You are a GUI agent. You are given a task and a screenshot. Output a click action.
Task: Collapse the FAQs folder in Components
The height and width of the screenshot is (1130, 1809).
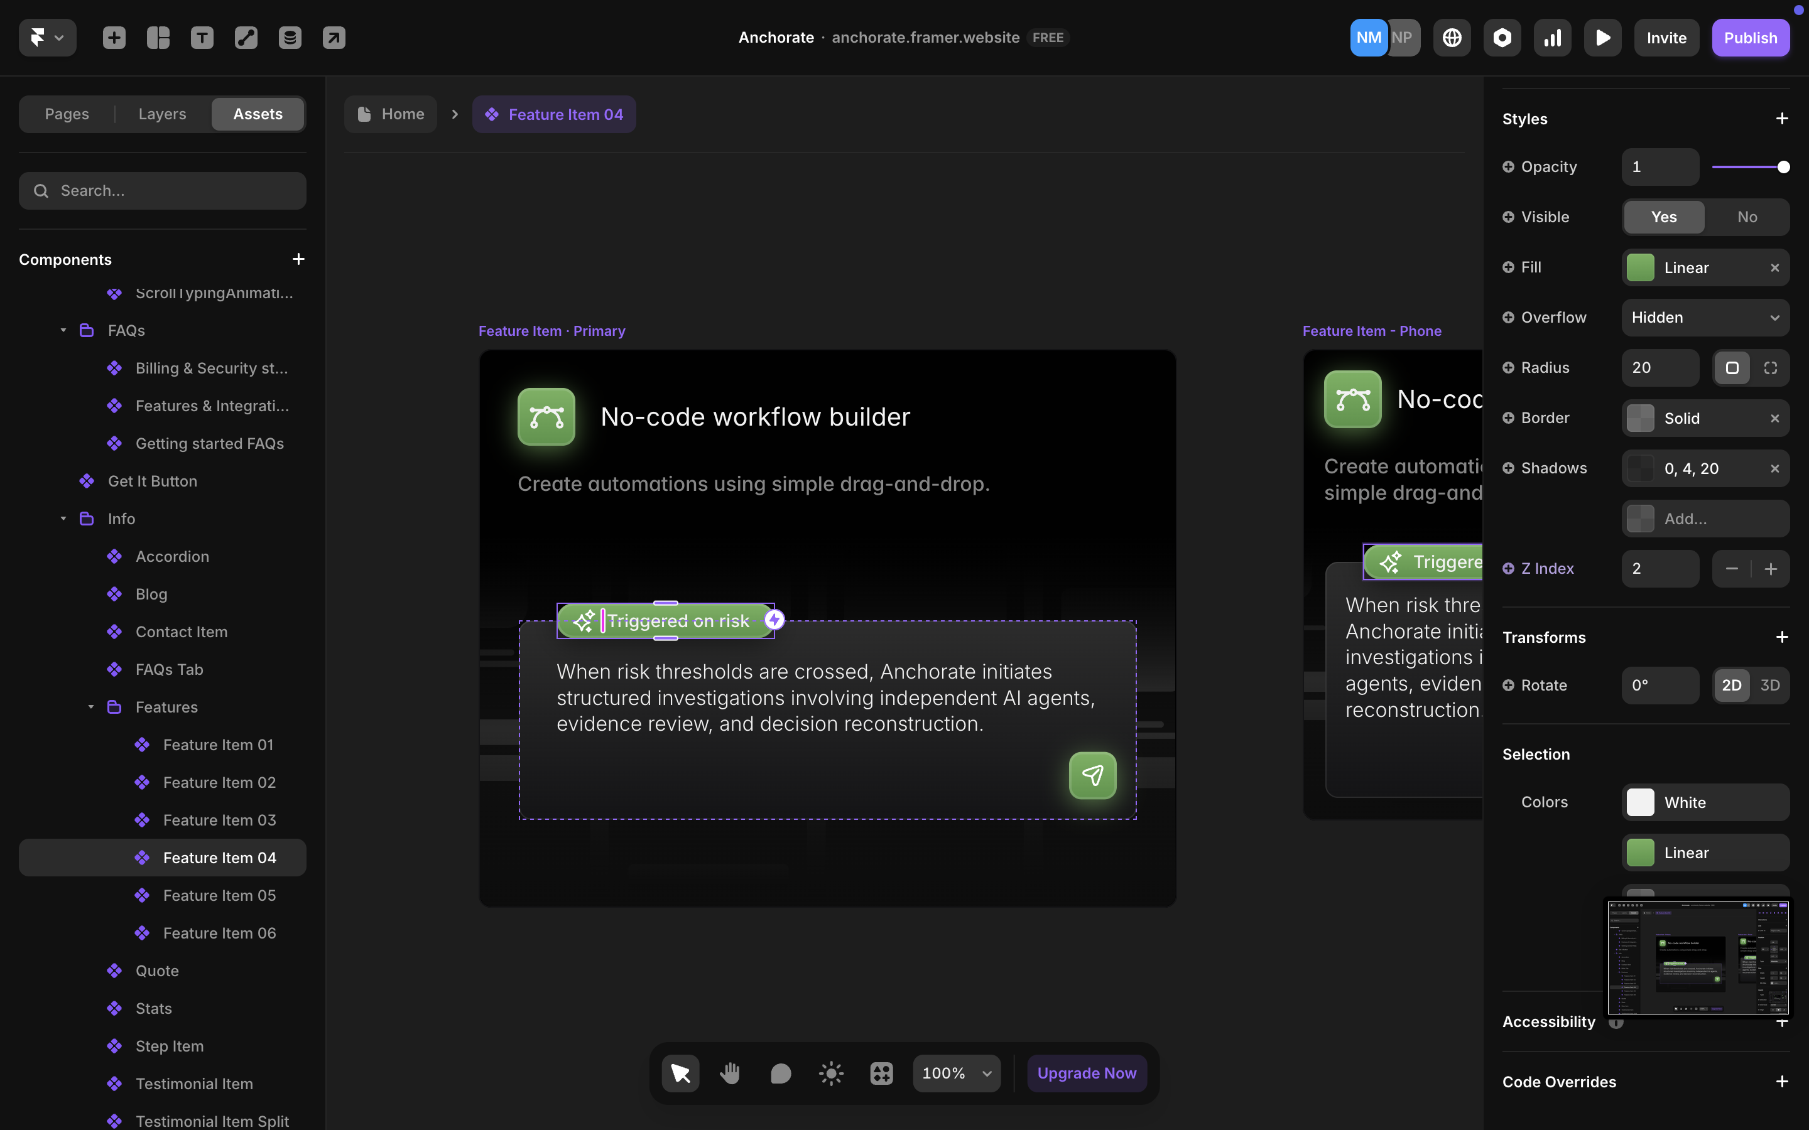[63, 330]
